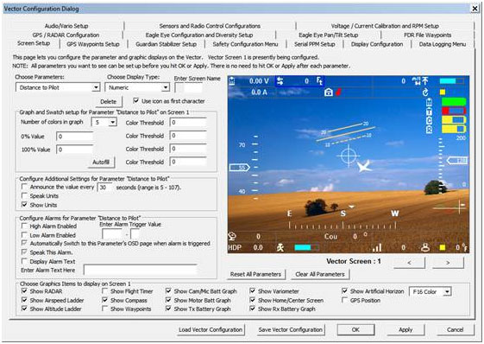Click the red flight mode marker icon
This screenshot has width=484, height=344.
pyautogui.click(x=338, y=92)
